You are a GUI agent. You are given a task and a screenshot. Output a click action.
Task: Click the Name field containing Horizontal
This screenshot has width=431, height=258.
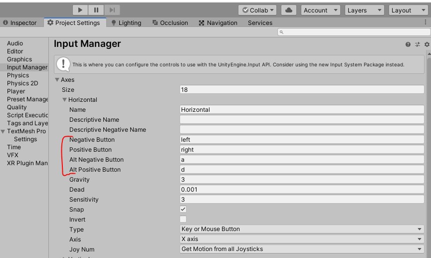tap(302, 110)
